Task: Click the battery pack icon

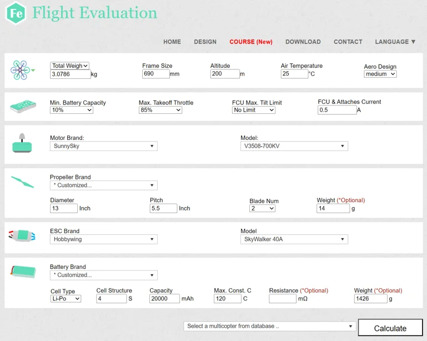Action: [x=23, y=272]
